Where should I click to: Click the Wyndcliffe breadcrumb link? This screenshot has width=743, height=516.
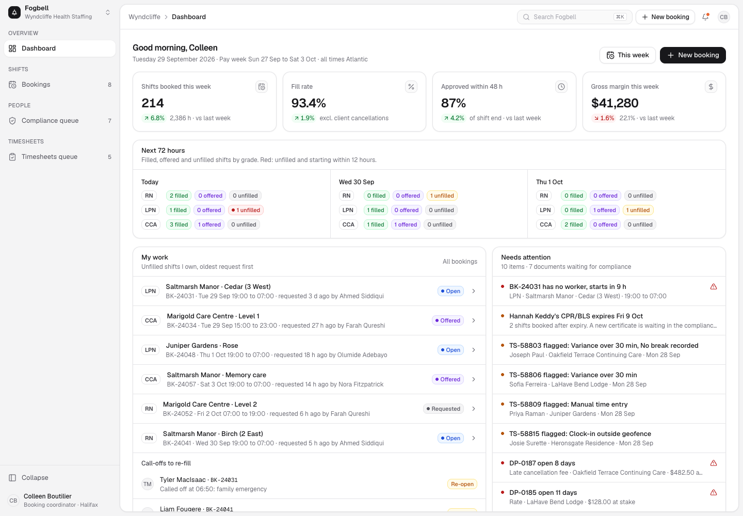[144, 17]
